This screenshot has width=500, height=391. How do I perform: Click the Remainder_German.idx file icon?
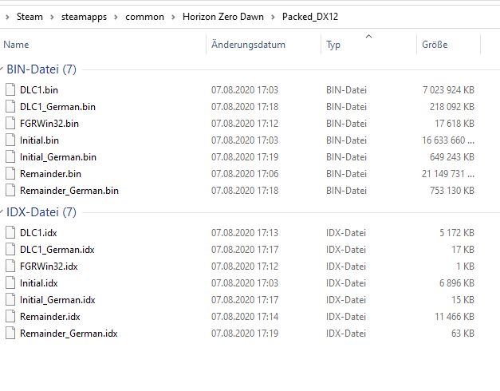(10, 334)
